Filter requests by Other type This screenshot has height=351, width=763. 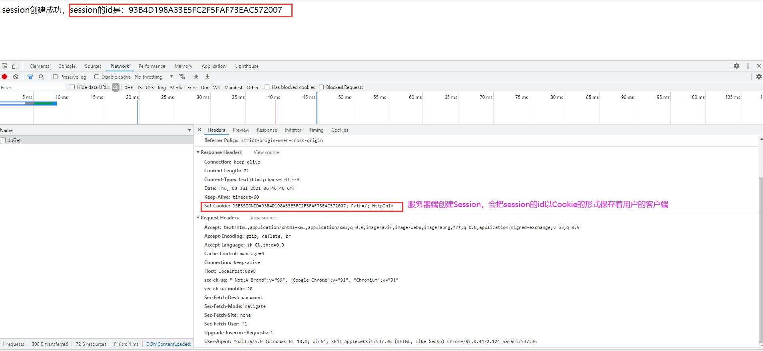(253, 87)
